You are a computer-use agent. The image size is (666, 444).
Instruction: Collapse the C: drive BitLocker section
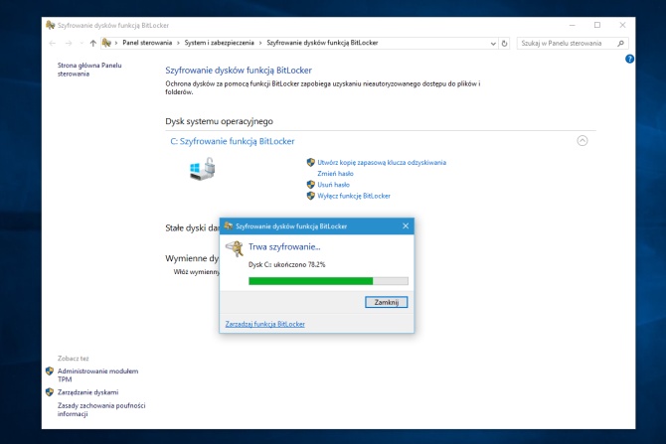[583, 141]
